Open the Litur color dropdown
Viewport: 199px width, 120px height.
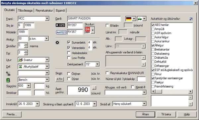(47, 60)
